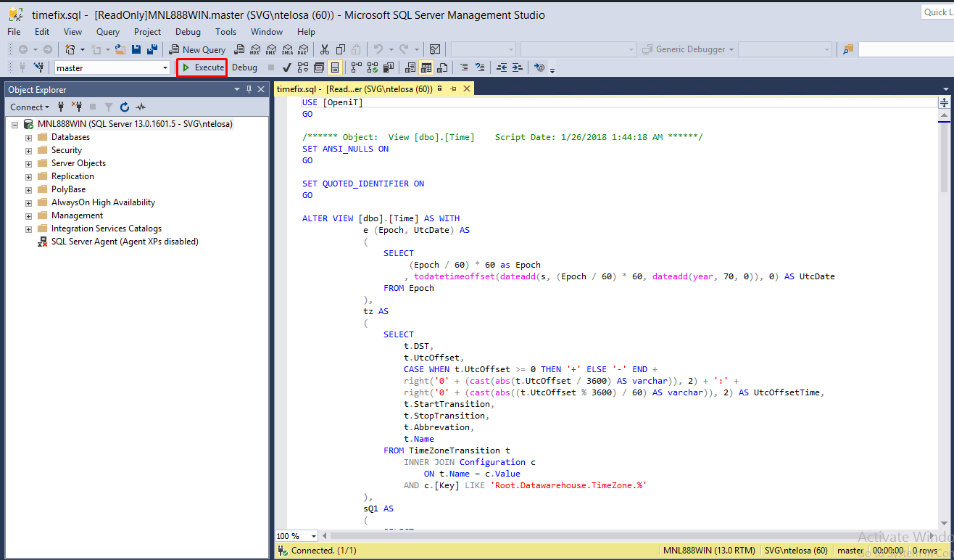954x560 pixels.
Task: Click the Save icon in toolbar
Action: pos(136,49)
